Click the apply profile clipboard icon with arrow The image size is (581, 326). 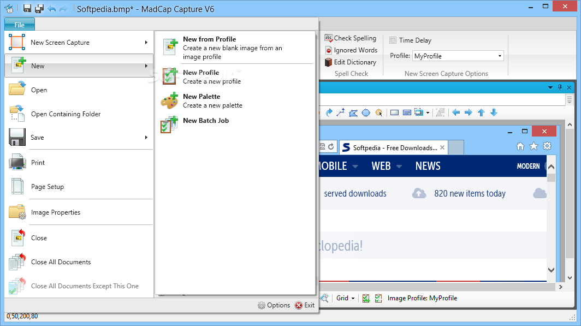(x=366, y=298)
